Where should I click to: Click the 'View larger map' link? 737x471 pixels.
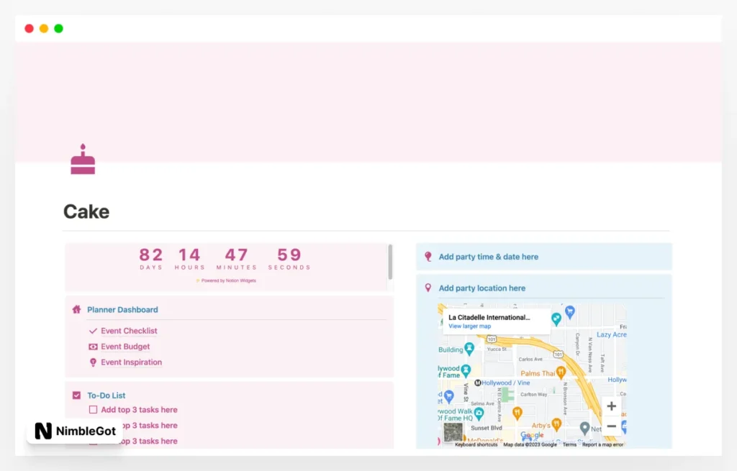point(469,326)
